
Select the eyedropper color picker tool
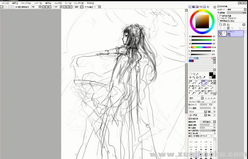(x=204, y=77)
